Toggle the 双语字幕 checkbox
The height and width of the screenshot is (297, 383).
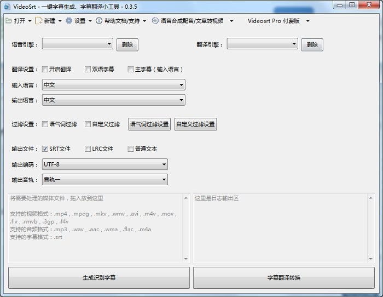88,70
